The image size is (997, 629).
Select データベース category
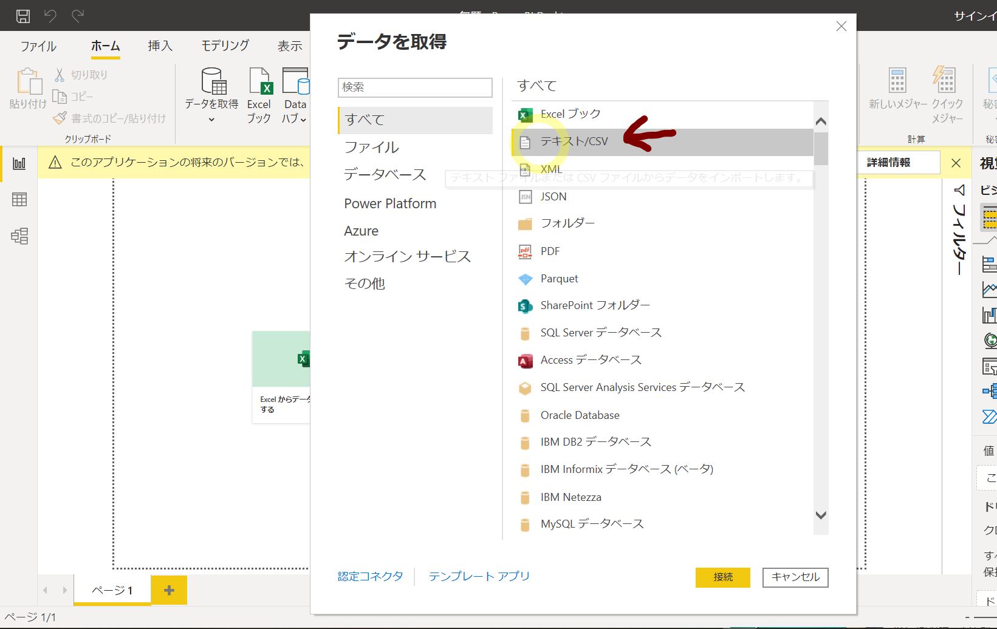tap(385, 175)
